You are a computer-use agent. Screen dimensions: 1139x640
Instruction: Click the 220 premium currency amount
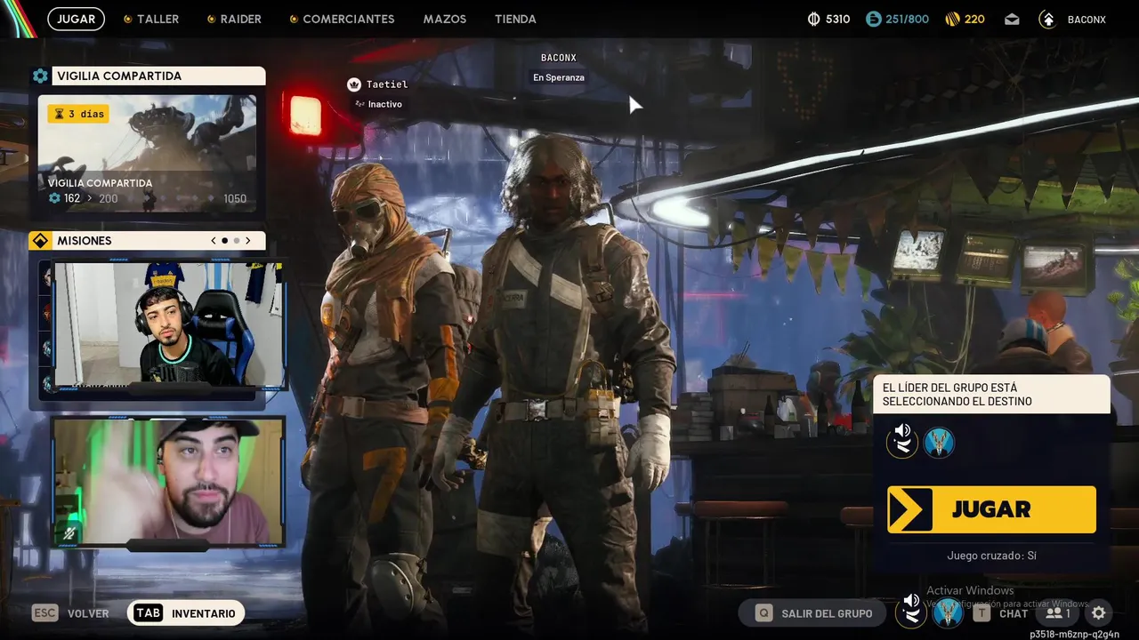pyautogui.click(x=974, y=19)
